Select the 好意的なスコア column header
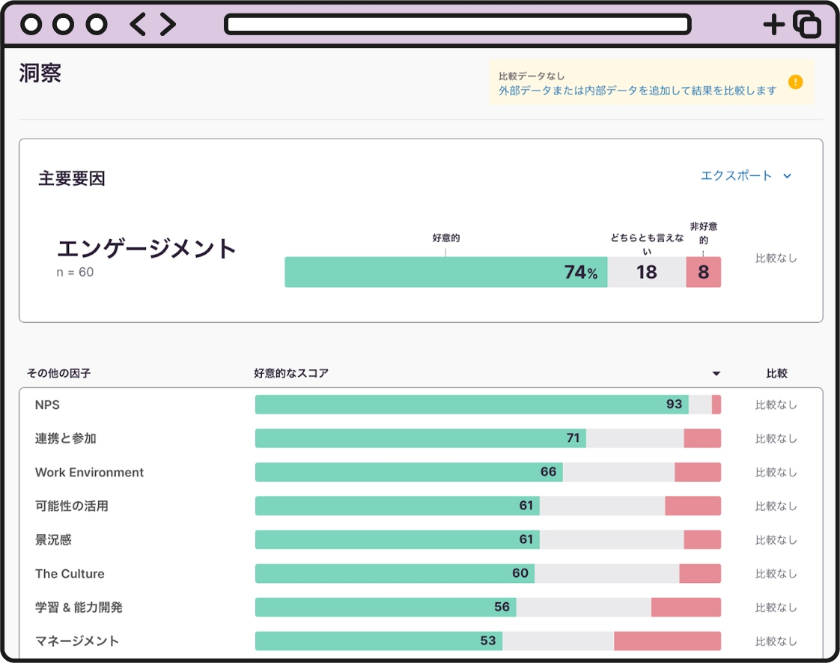This screenshot has width=840, height=663. click(291, 373)
